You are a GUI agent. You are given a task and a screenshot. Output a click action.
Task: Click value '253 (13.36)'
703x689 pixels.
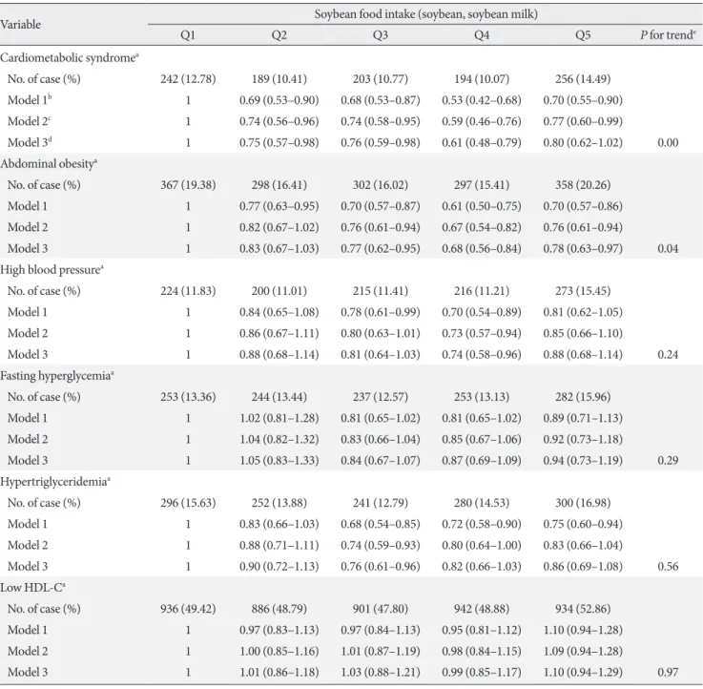(x=188, y=397)
